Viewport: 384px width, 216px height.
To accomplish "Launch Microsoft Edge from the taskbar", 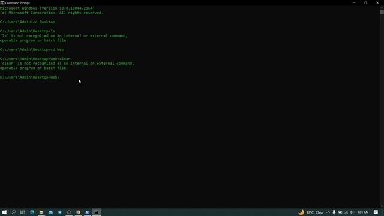I will pyautogui.click(x=32, y=212).
